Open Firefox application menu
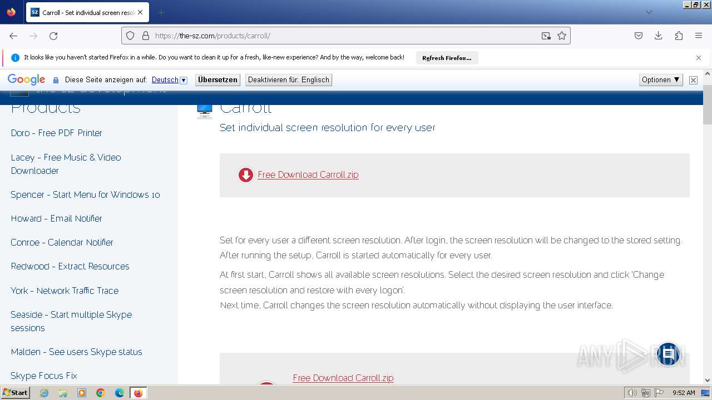The image size is (712, 400). pos(699,36)
